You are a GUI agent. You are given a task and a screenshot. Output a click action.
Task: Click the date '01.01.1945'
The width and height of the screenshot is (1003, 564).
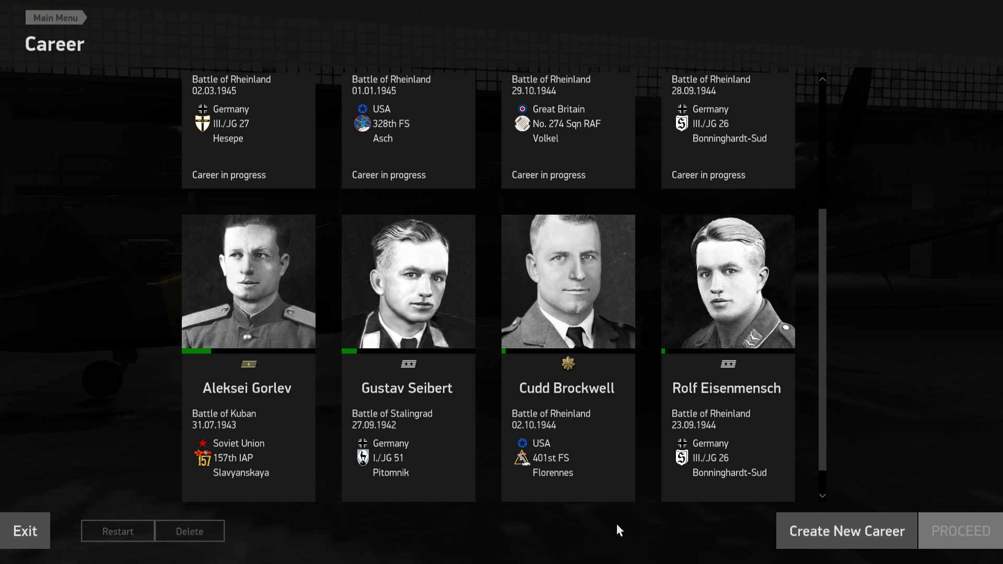point(374,91)
